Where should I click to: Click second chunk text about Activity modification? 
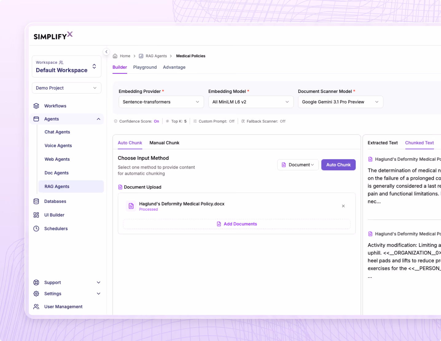tap(404, 261)
